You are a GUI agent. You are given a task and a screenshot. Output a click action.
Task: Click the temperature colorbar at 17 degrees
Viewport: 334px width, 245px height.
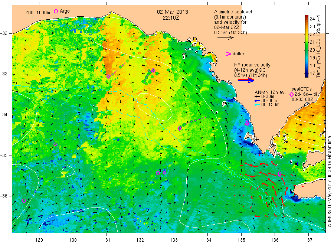click(307, 73)
